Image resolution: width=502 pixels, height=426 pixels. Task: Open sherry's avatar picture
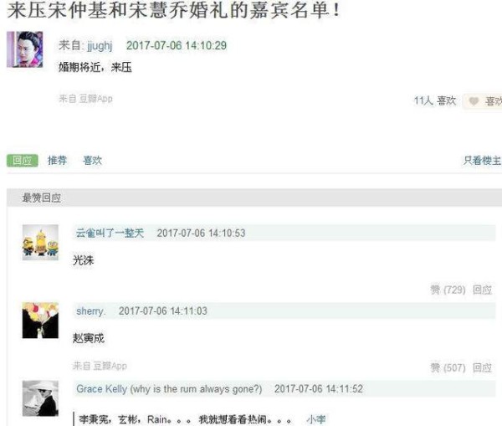[40, 321]
